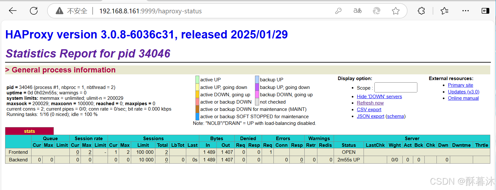Click the Queue column group header
496x190 pixels.
(x=50, y=139)
